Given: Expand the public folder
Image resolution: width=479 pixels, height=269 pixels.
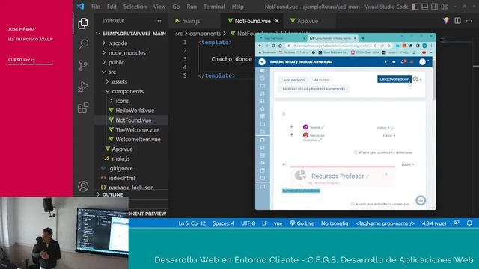Looking at the screenshot, I should (104, 62).
